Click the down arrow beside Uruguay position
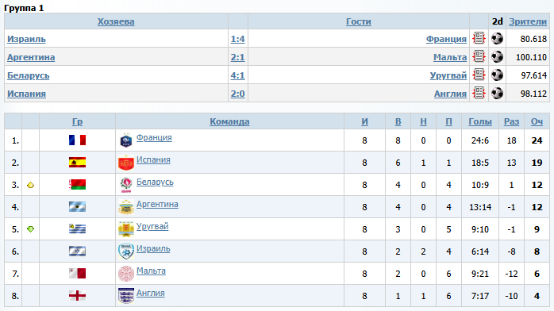The height and width of the screenshot is (311, 554). [30, 229]
